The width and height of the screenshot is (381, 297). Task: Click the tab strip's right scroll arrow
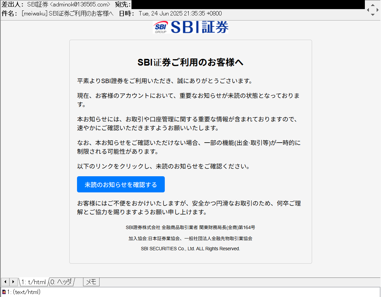[x=13, y=282]
